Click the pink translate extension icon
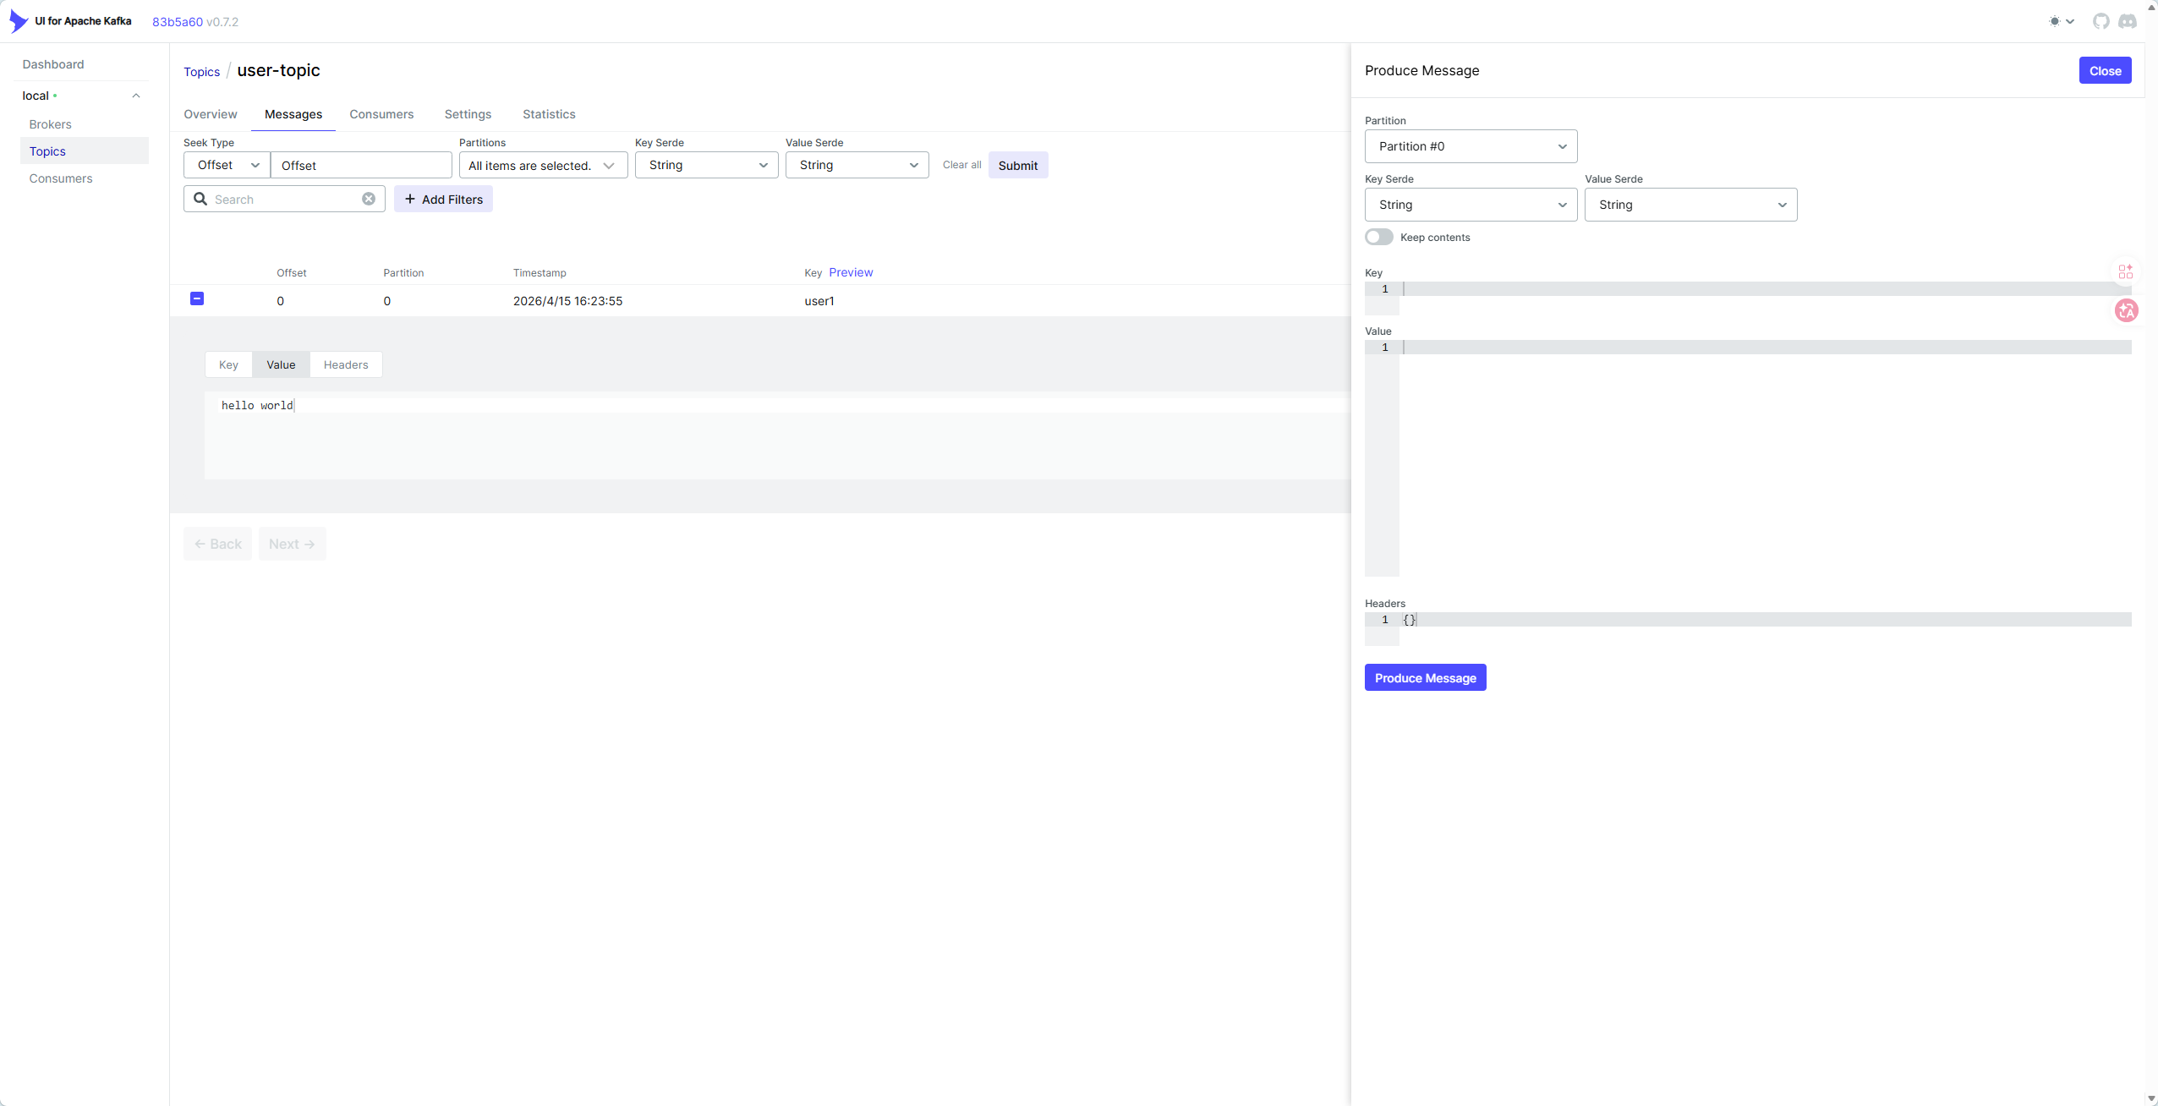The image size is (2158, 1106). [2127, 311]
